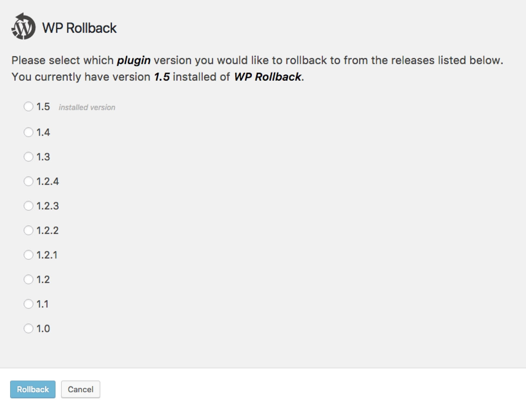Select the 1.5 installed version radio button
526x410 pixels.
pos(28,106)
